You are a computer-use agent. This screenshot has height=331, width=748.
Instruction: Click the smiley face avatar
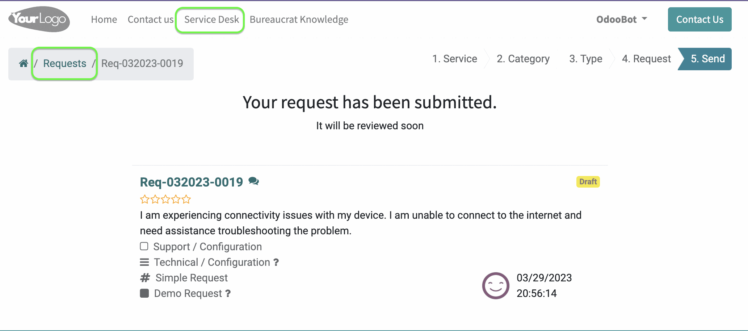pos(496,286)
